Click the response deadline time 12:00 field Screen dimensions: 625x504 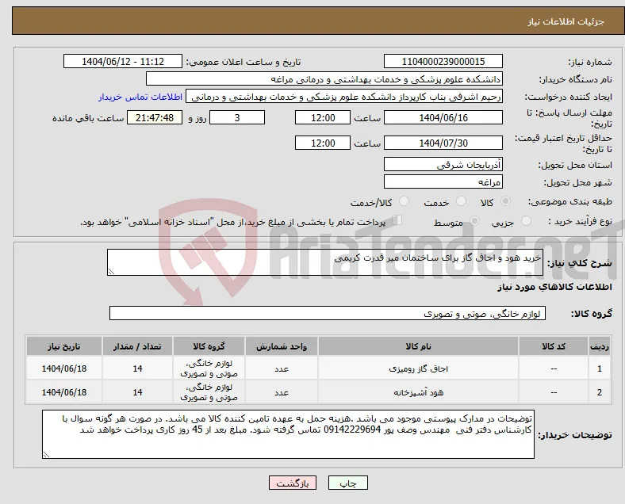click(x=323, y=118)
